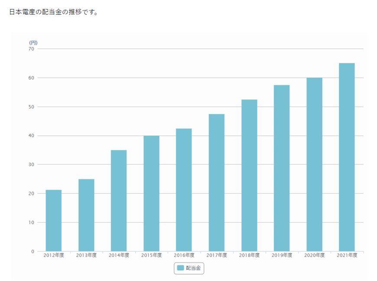Click the blue legend color swatch
Image resolution: width=377 pixels, height=281 pixels.
coord(181,268)
